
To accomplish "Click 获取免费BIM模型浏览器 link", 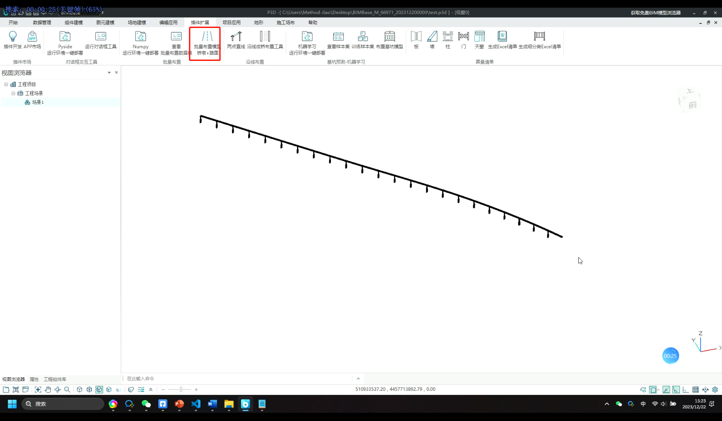I will tap(656, 13).
